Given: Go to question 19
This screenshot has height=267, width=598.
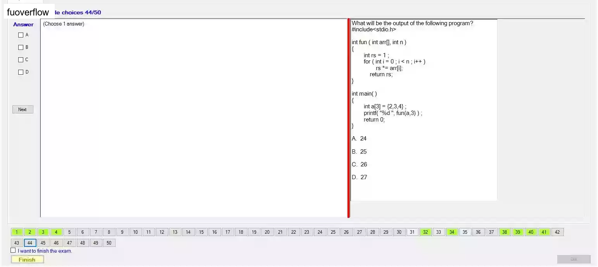Looking at the screenshot, I should click(x=254, y=232).
